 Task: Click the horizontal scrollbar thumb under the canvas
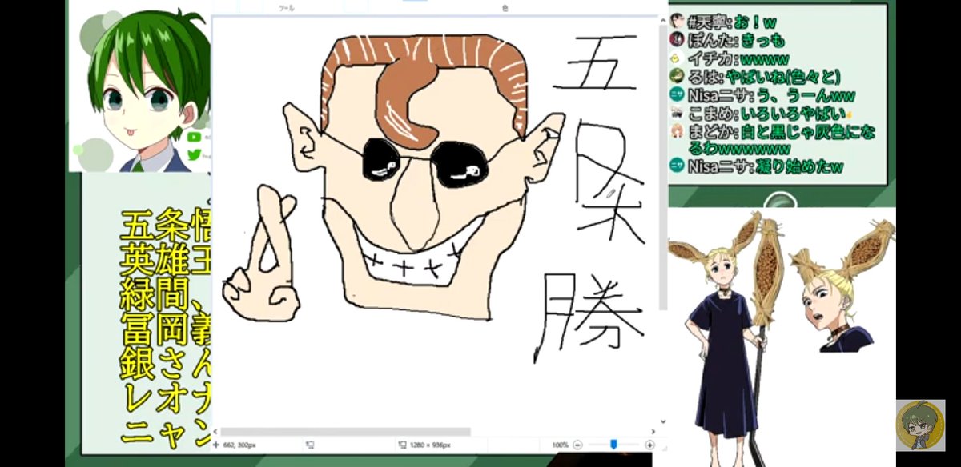coord(346,432)
